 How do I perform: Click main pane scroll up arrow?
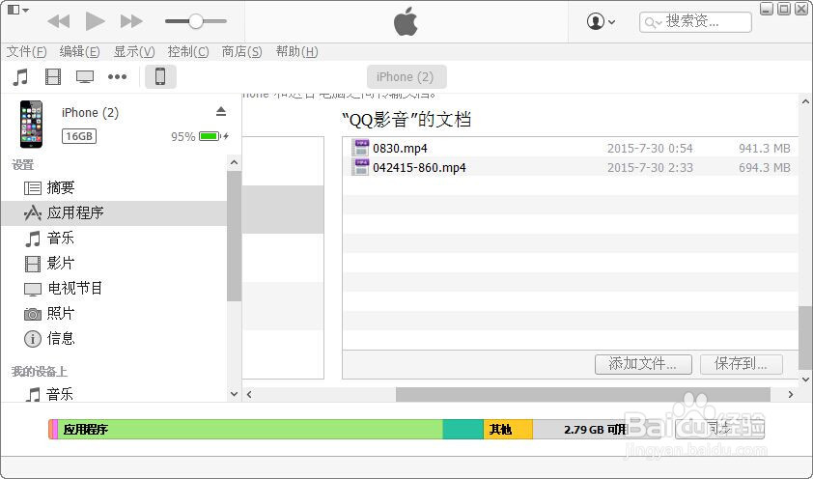tap(805, 102)
